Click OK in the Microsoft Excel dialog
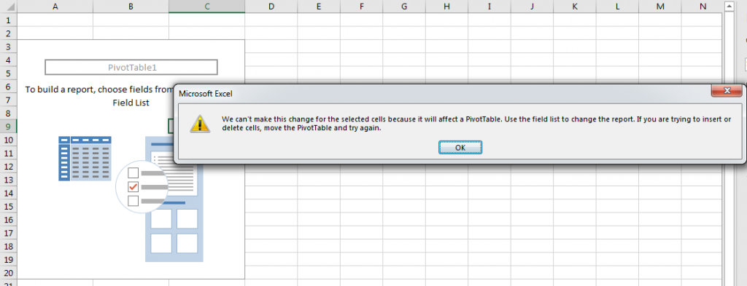Screen dimensions: 747x286 tap(460, 147)
